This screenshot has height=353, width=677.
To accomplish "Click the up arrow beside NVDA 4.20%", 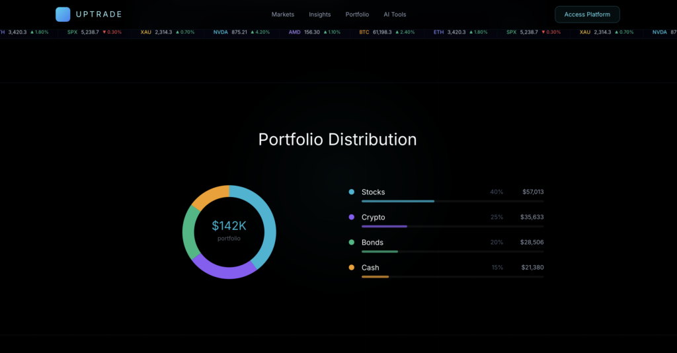I will 253,32.
